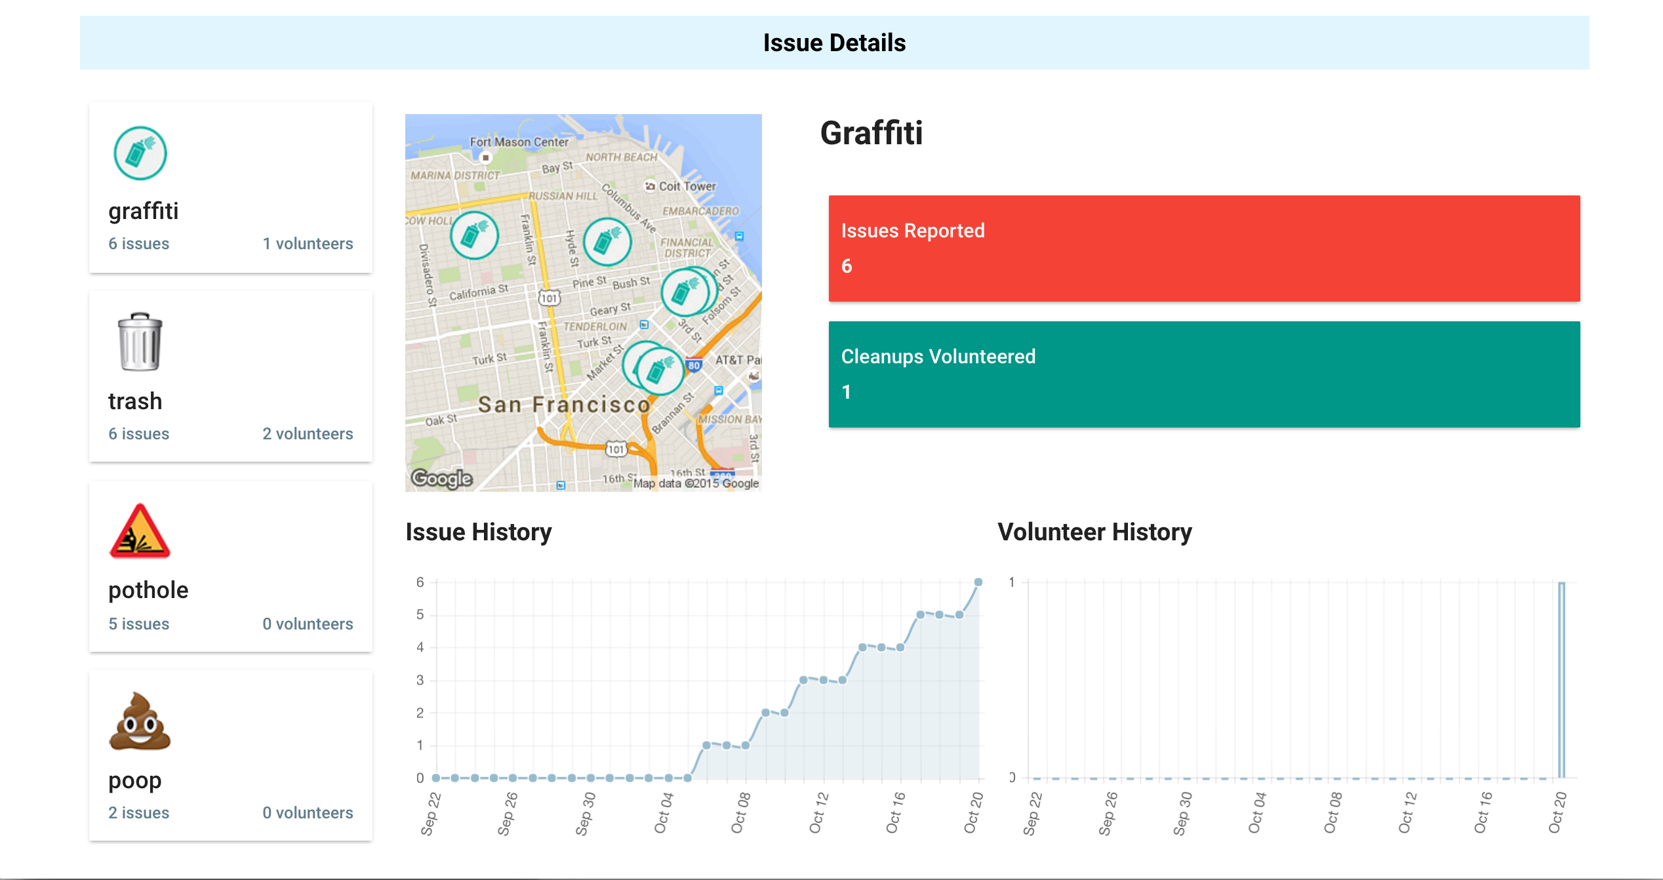Screen dimensions: 1663x880
Task: Click graffiti marker near Market St
Action: pos(659,372)
